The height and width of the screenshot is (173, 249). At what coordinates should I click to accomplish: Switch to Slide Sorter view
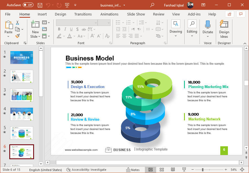pos(162,170)
